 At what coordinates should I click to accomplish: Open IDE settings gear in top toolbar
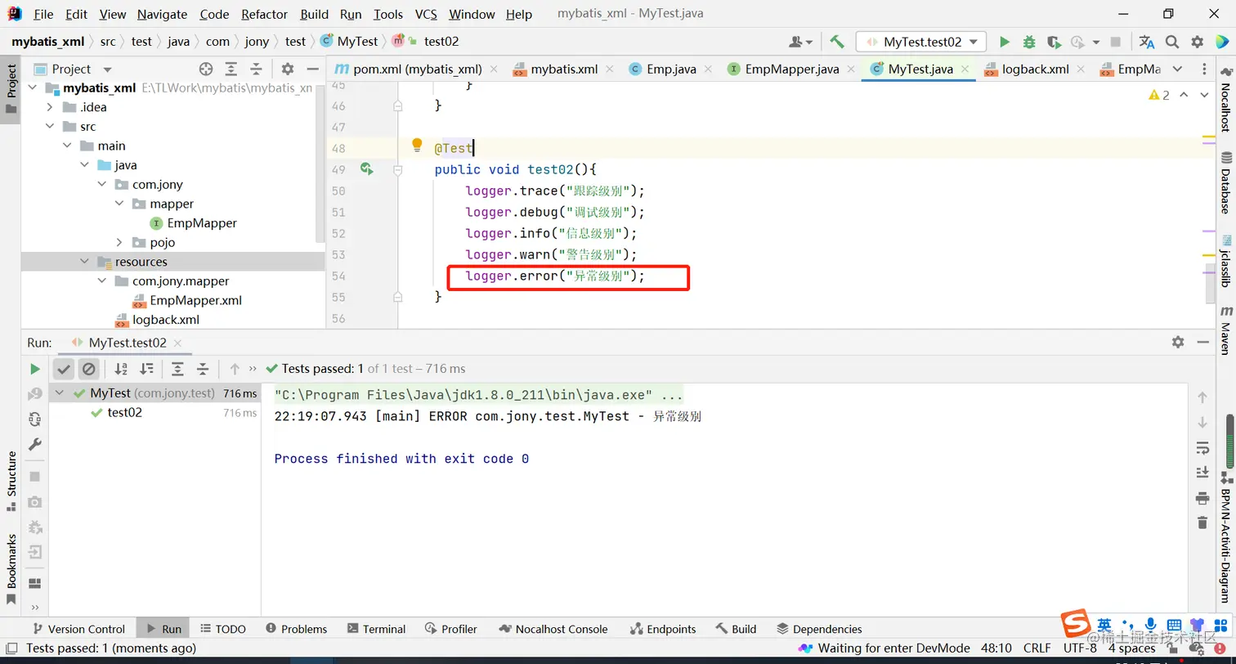[x=1198, y=42]
